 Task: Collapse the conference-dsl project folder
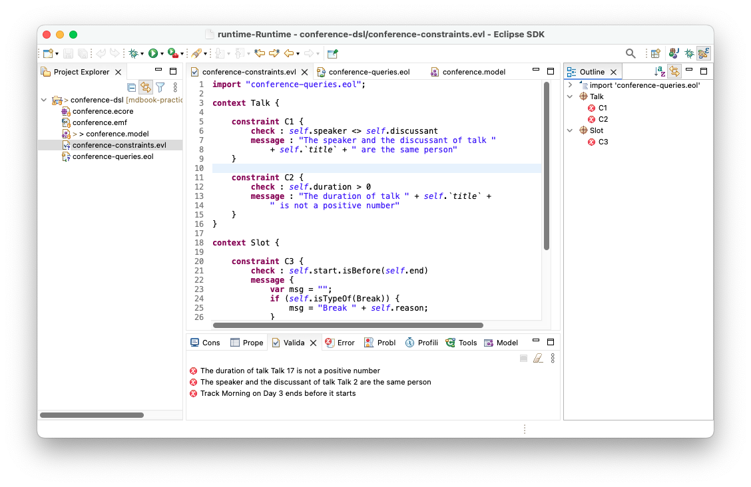point(44,100)
